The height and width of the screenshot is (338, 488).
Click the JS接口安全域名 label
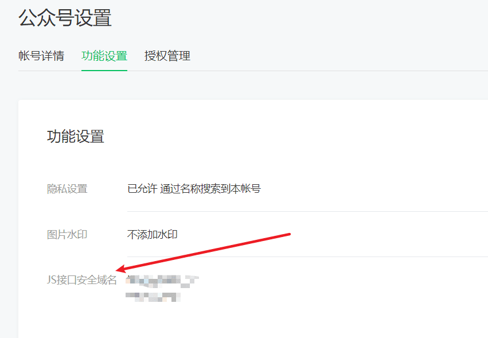82,280
